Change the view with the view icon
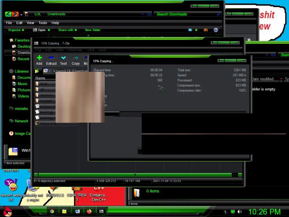Image resolution: width=289 pixels, height=217 pixels. click(x=190, y=30)
